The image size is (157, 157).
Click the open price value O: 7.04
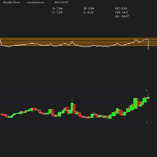pos(57,8)
